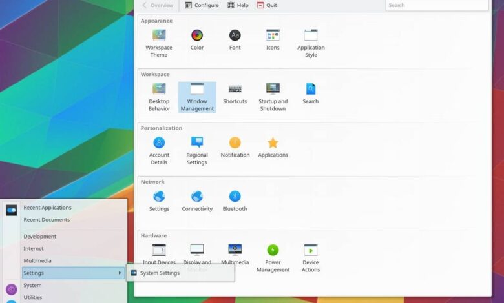Open Window Management module
This screenshot has height=303, width=504.
[197, 97]
